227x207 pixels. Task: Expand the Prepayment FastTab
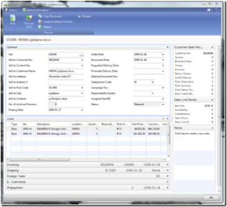coord(167,188)
